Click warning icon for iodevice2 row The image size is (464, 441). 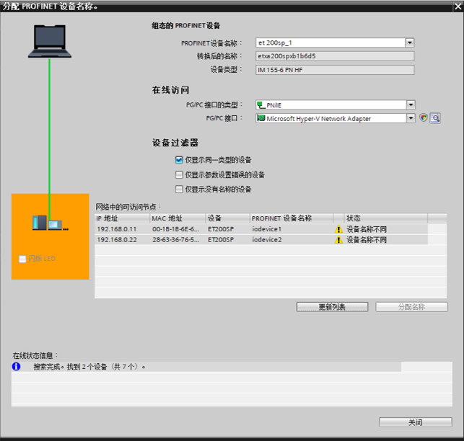click(x=338, y=240)
